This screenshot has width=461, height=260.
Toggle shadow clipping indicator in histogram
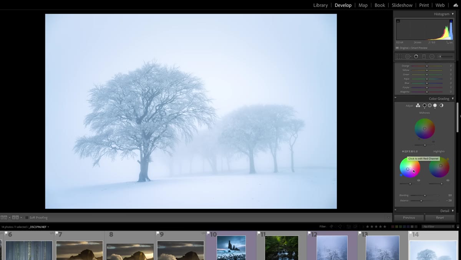click(x=398, y=21)
